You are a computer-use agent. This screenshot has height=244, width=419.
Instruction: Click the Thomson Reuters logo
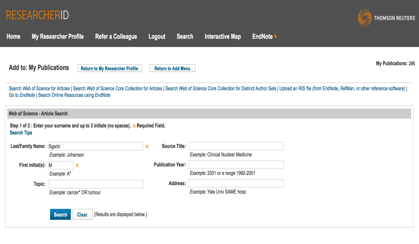click(x=387, y=18)
